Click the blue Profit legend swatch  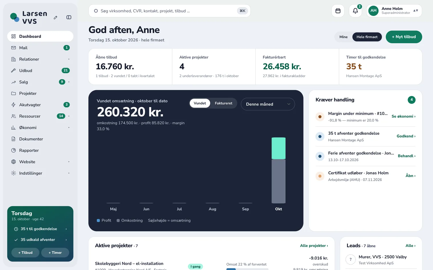point(98,221)
